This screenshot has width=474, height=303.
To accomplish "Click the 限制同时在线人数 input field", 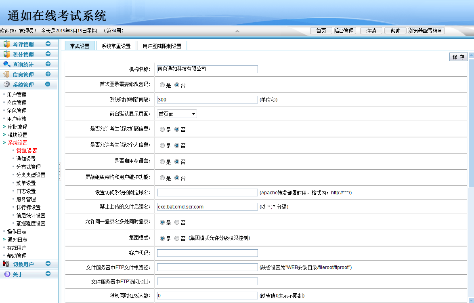I will click(208, 295).
